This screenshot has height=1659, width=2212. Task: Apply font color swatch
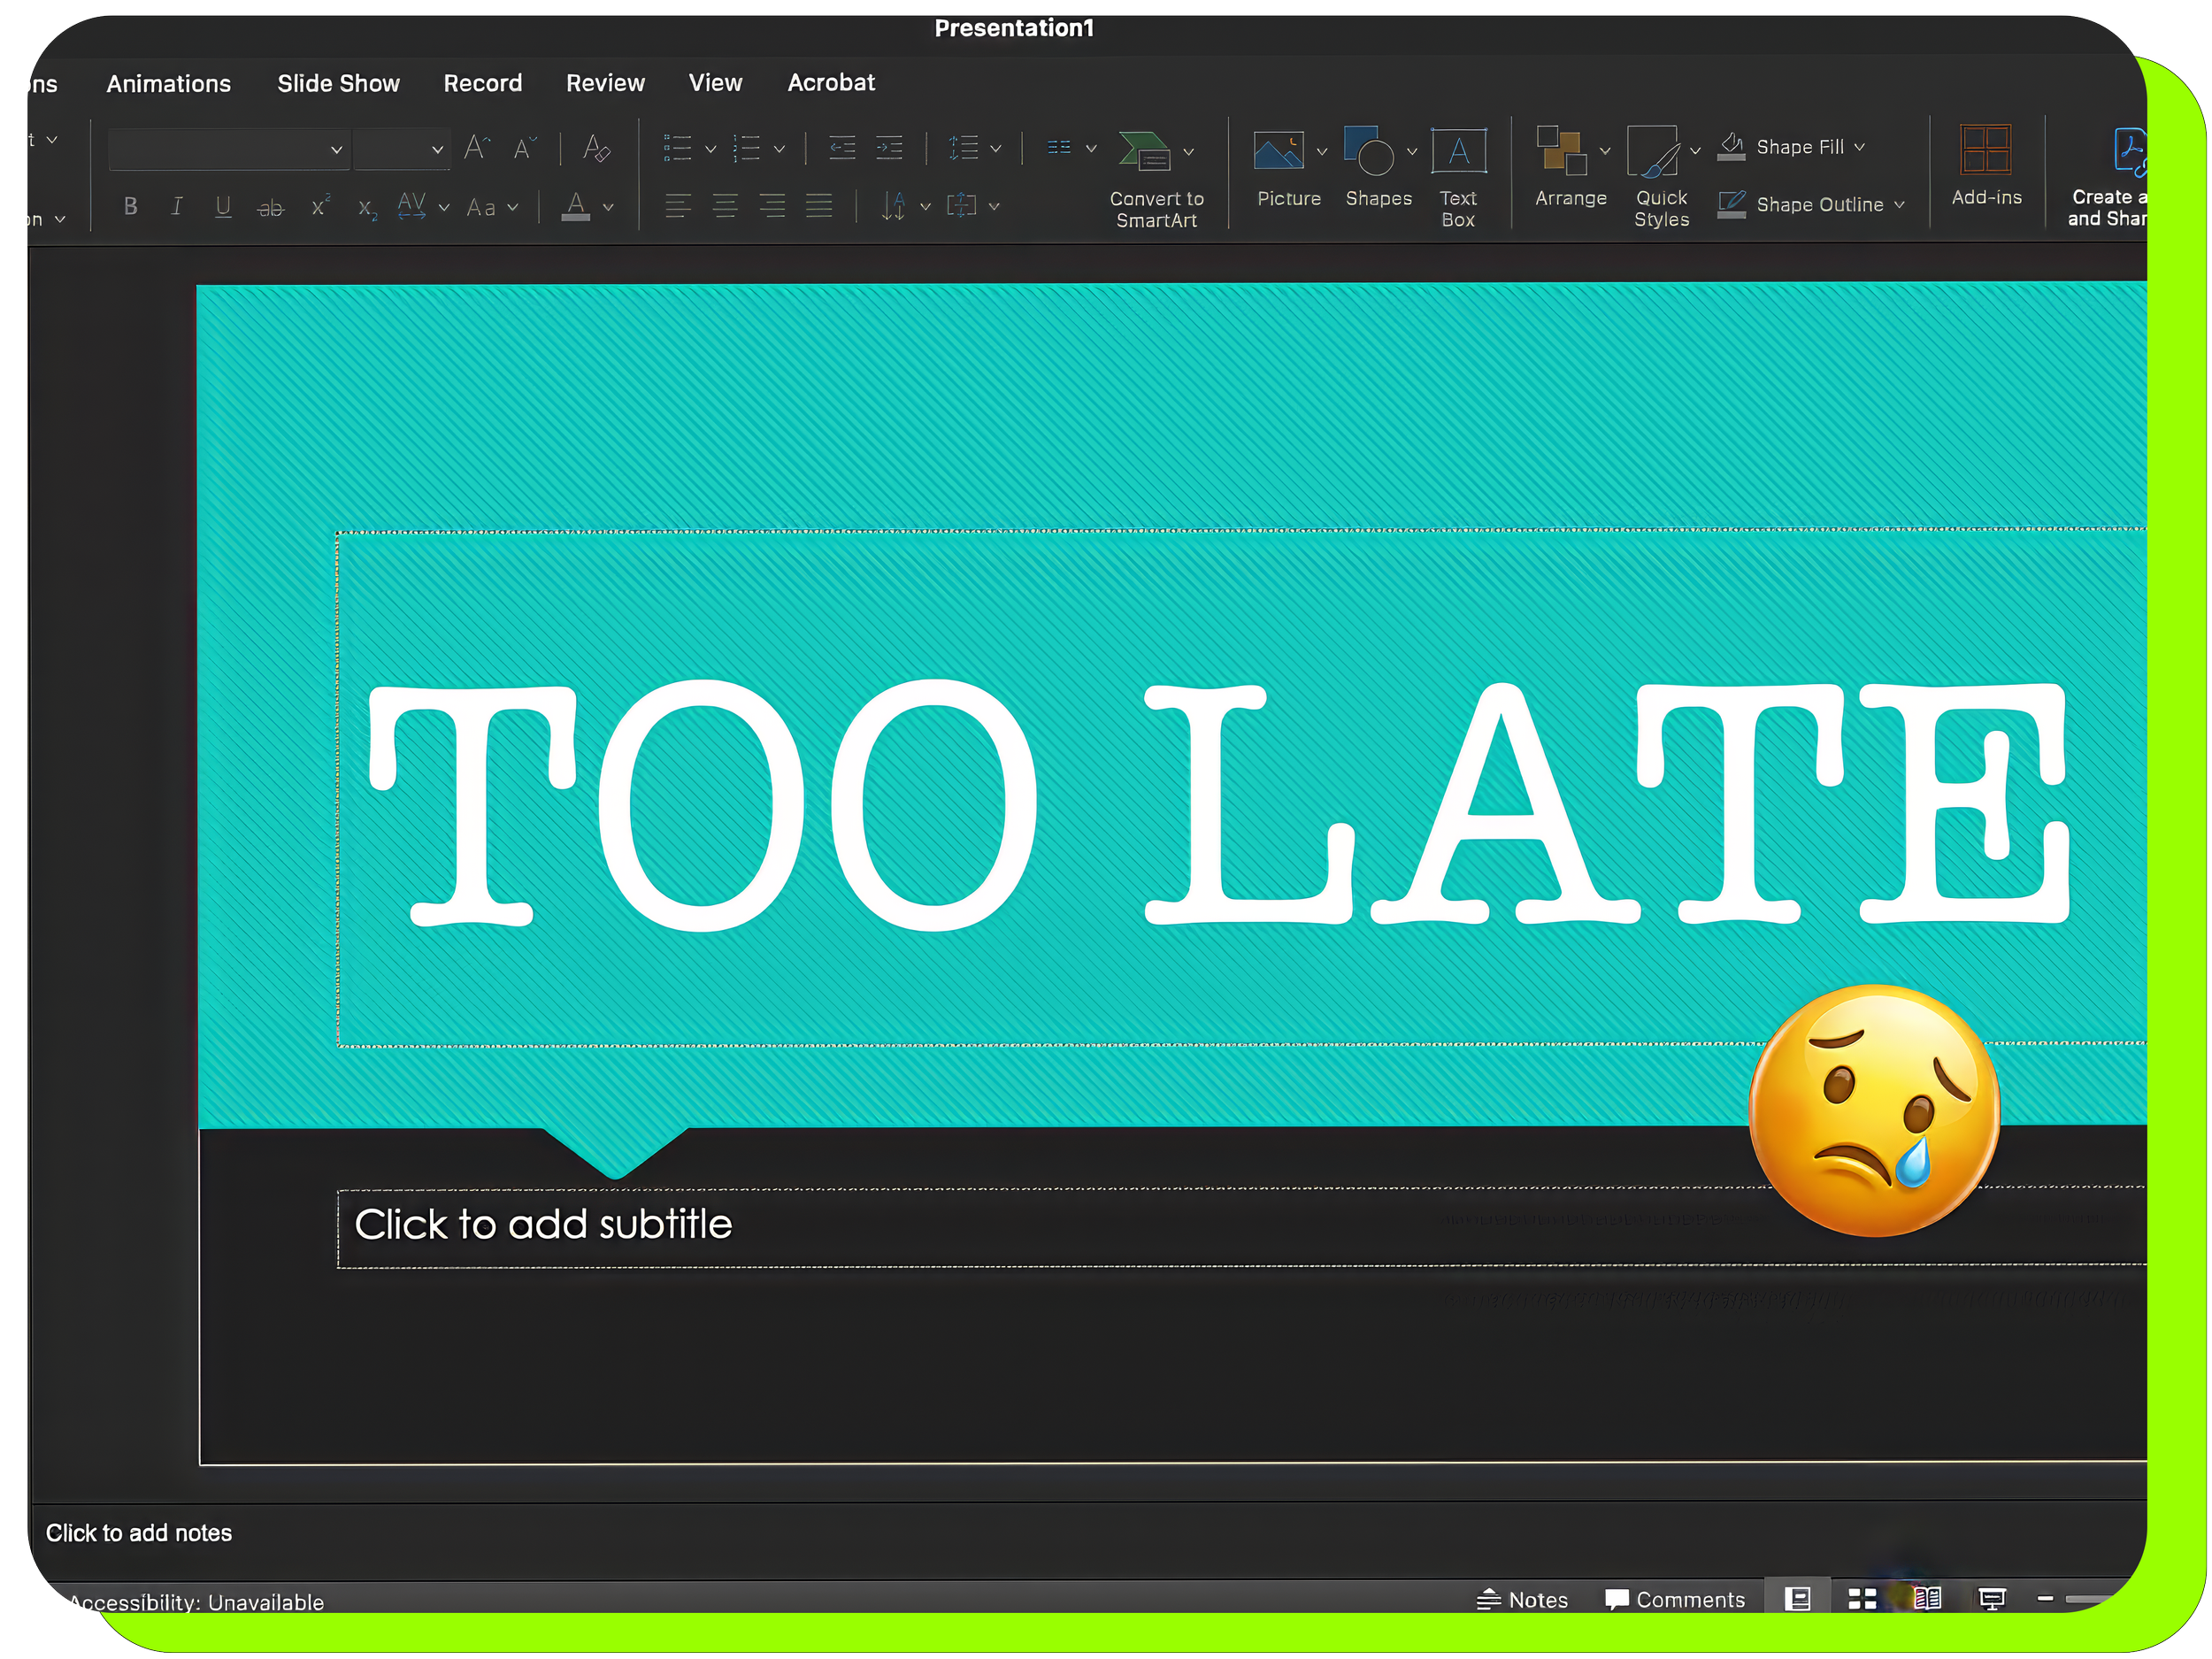tap(575, 206)
